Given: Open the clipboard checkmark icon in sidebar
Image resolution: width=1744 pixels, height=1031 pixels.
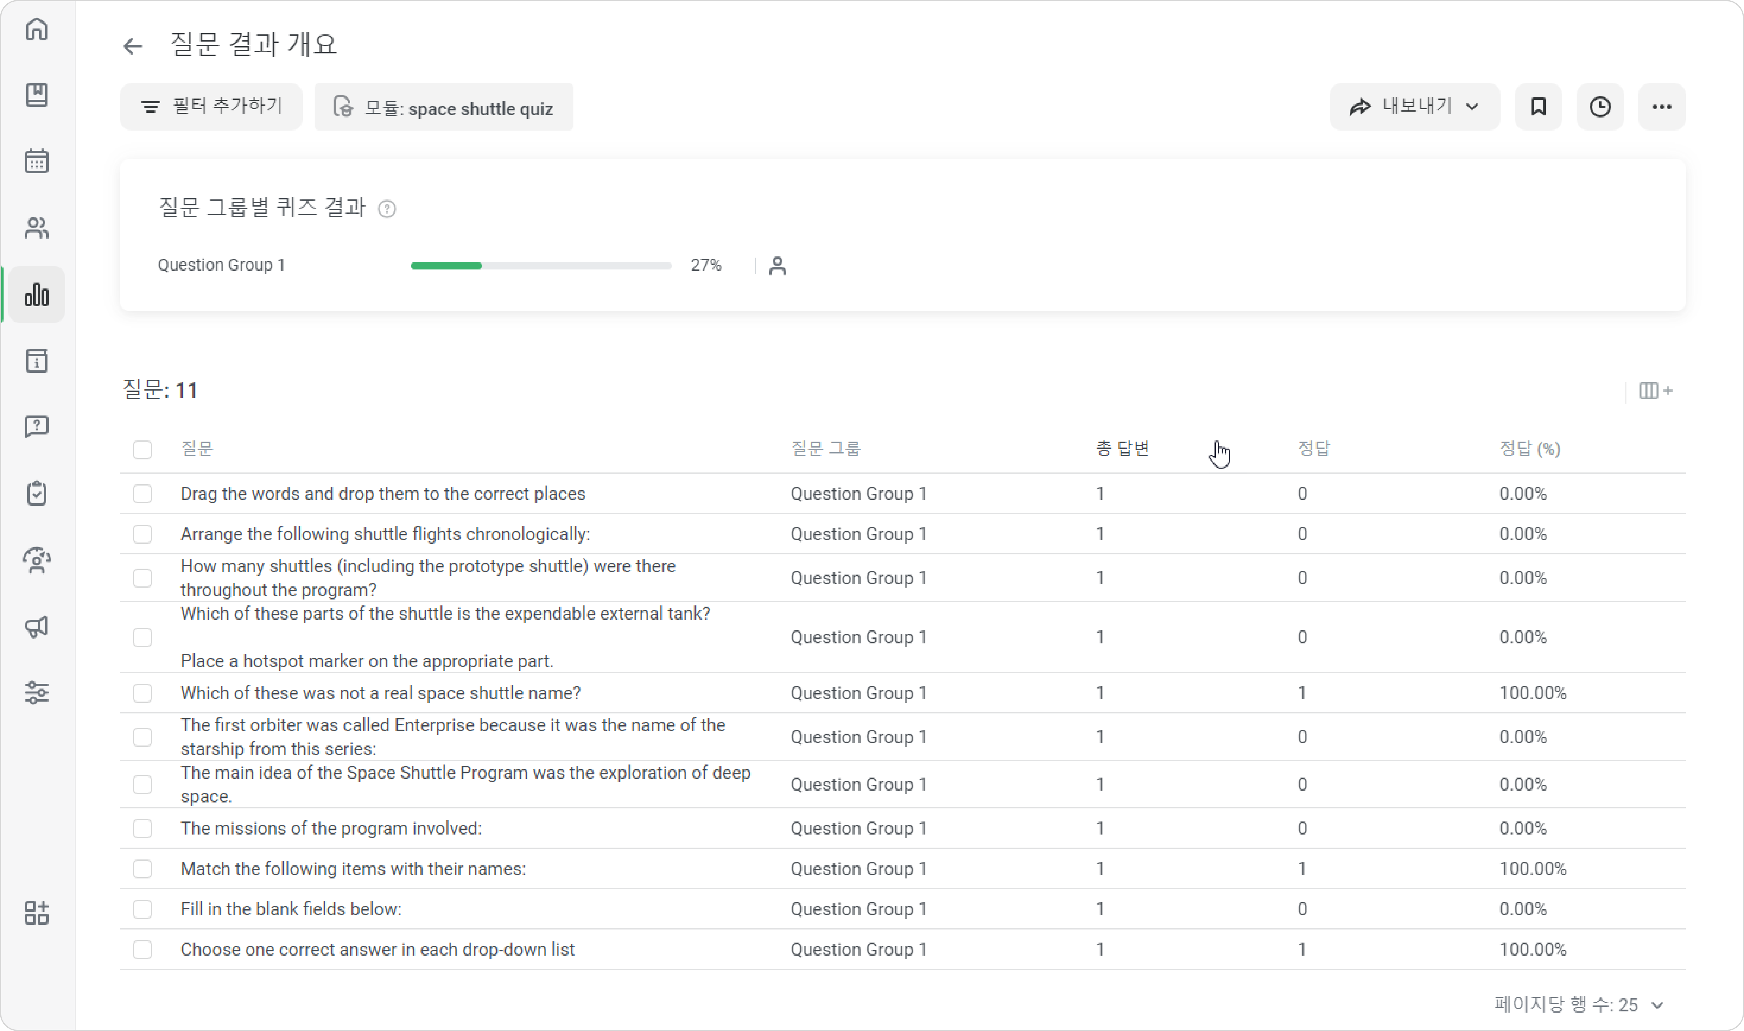Looking at the screenshot, I should coord(37,493).
